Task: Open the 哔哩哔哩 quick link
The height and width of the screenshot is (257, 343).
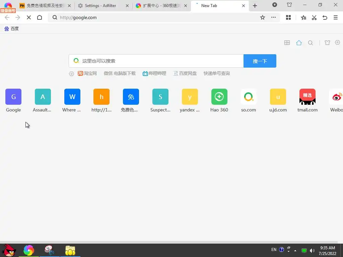Action: click(x=154, y=73)
